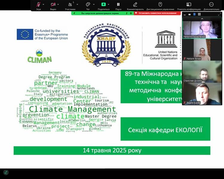Expand the arrow next to Участники
This screenshot has height=179, width=224.
[x=77, y=4]
